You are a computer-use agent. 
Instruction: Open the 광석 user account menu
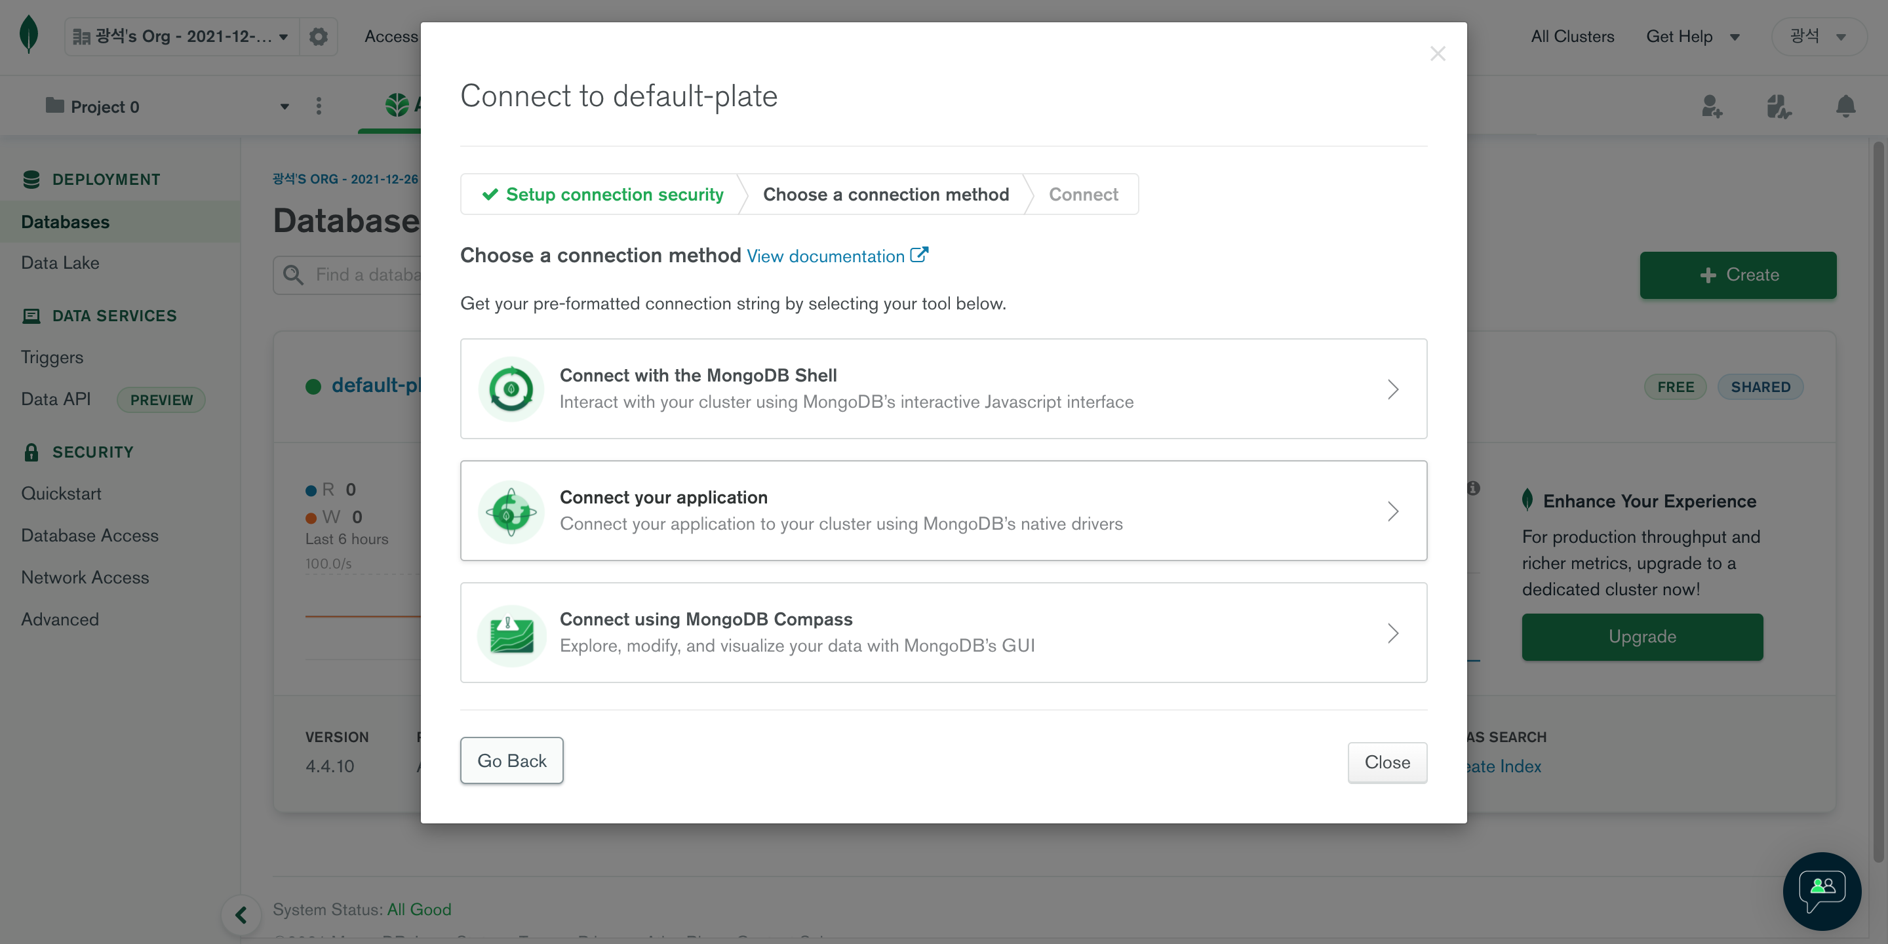click(1819, 37)
